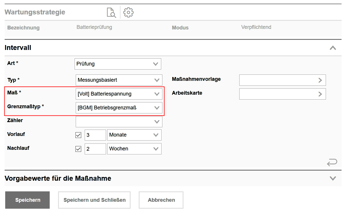Open the Art dropdown showing Prüfung
Image resolution: width=343 pixels, height=211 pixels.
click(118, 64)
